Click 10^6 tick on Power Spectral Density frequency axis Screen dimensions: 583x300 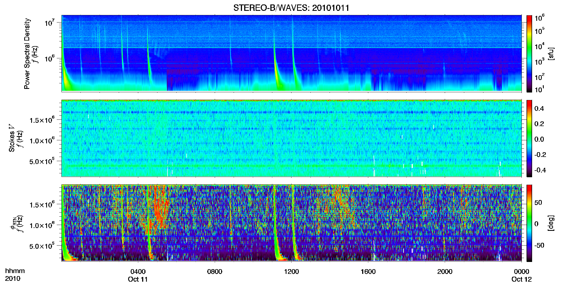(x=50, y=59)
